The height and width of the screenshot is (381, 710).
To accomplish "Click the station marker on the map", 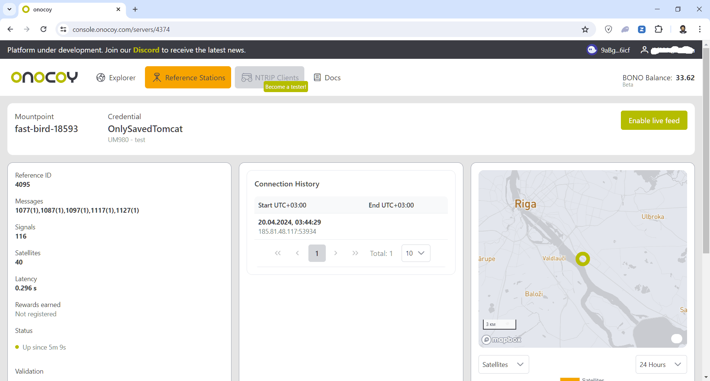I will 583,259.
